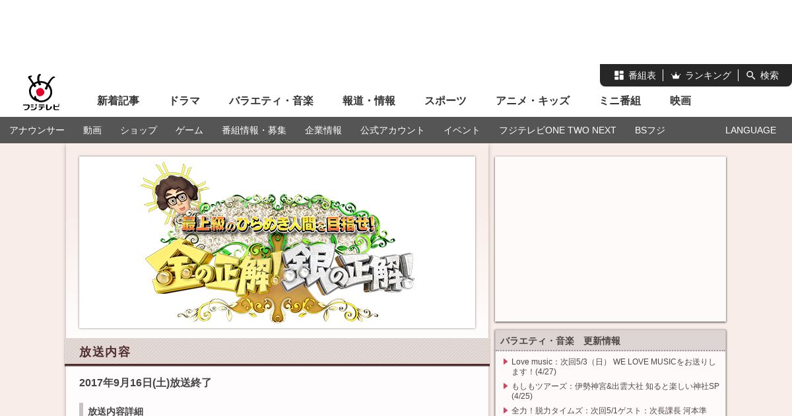The width and height of the screenshot is (792, 416).
Task: Select バラエティ・音楽 in main navigation
Action: point(271,101)
